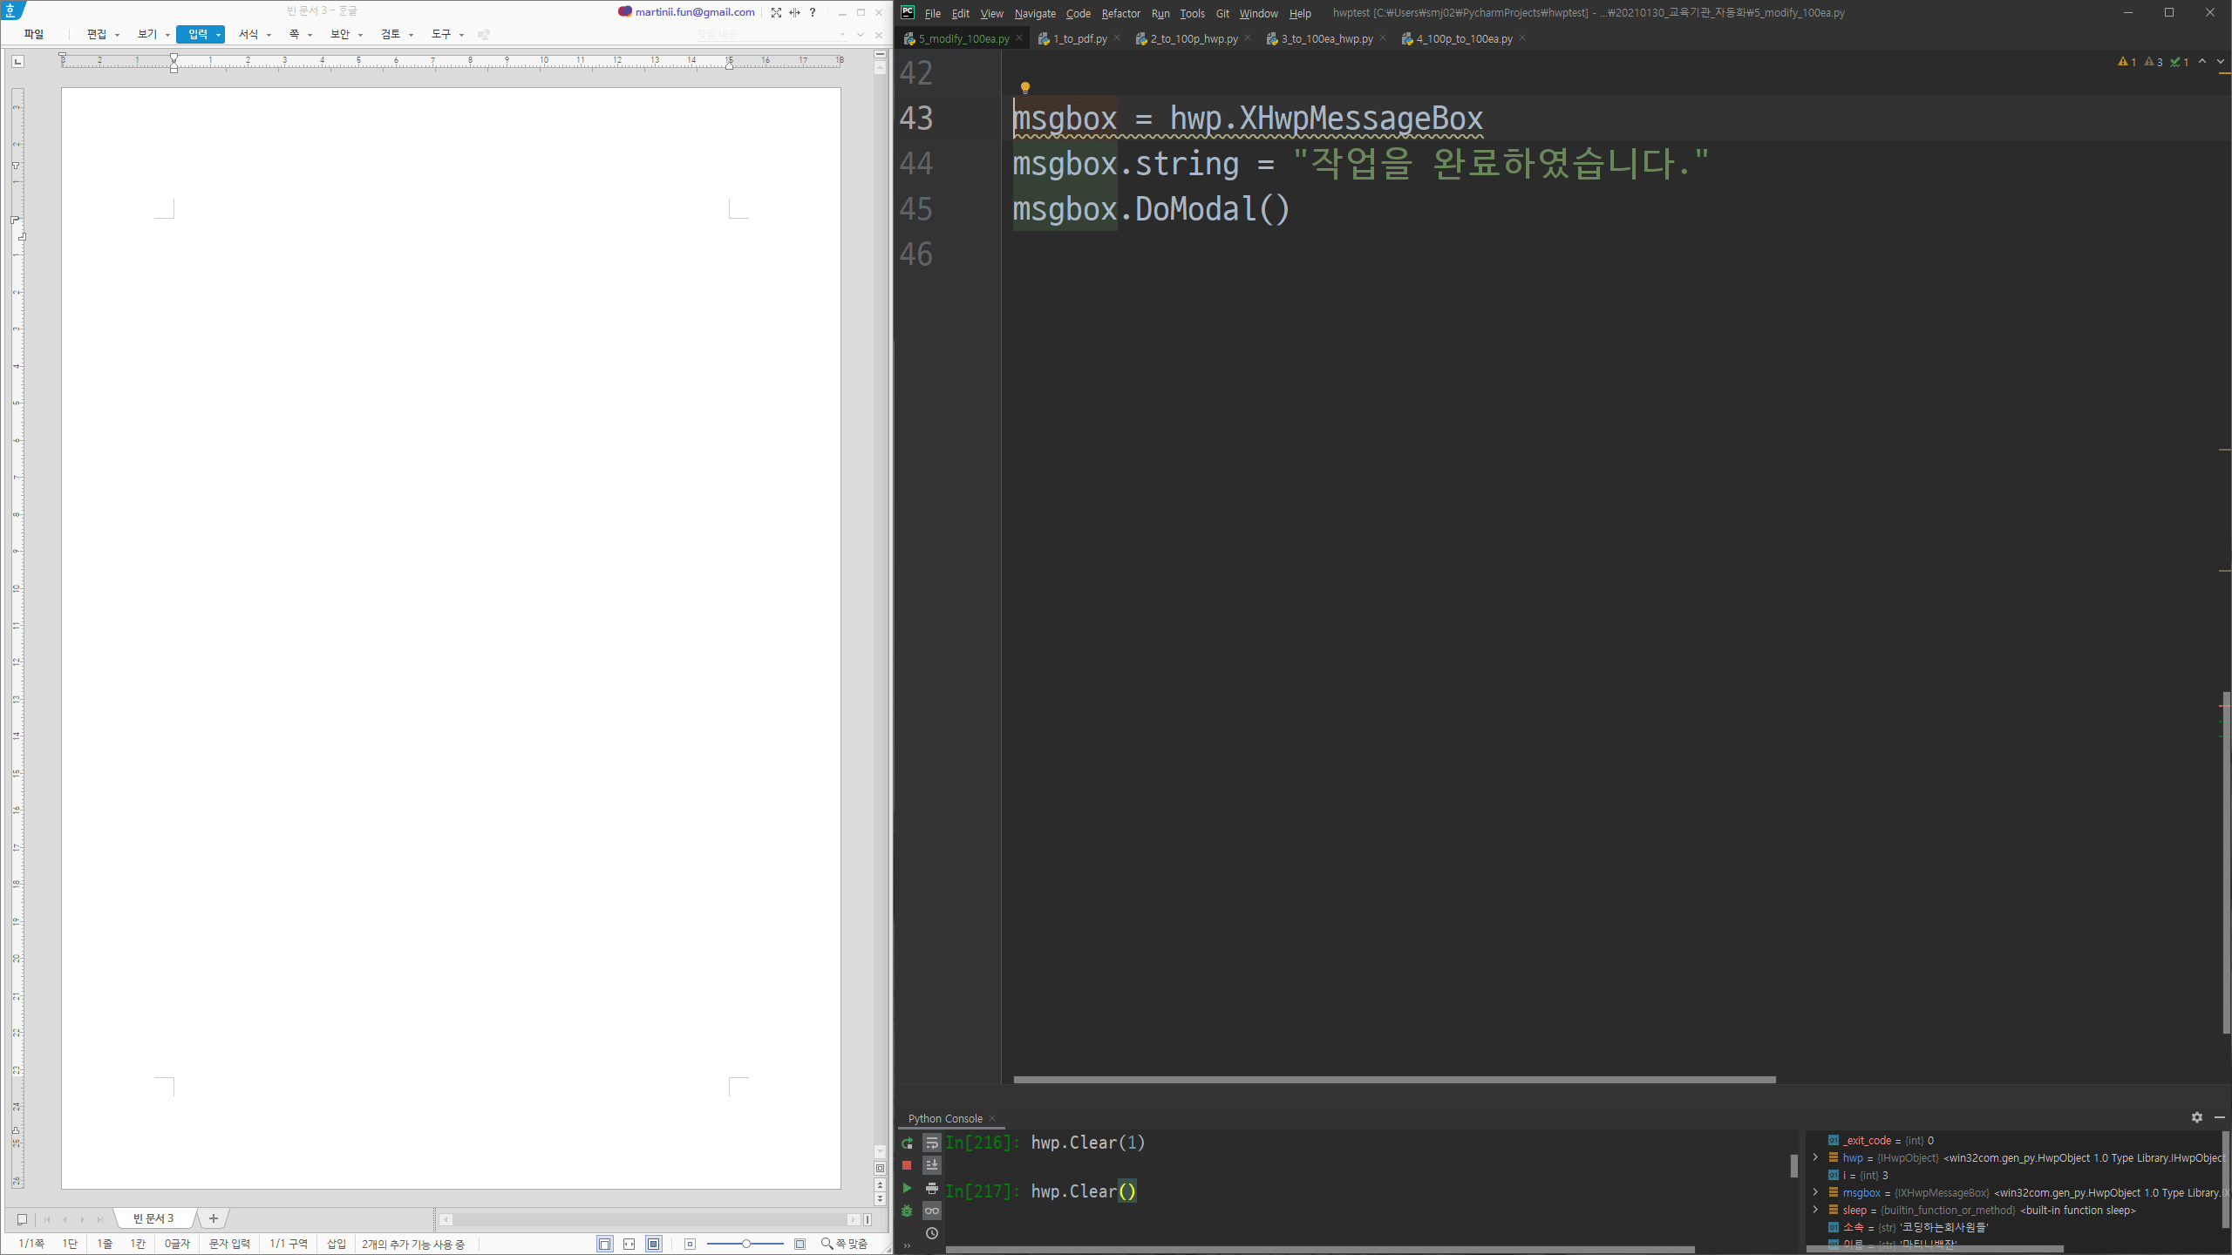
Task: Click the console Execute (green play) button
Action: [907, 1188]
